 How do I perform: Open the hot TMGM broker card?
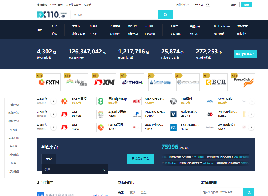point(132,82)
